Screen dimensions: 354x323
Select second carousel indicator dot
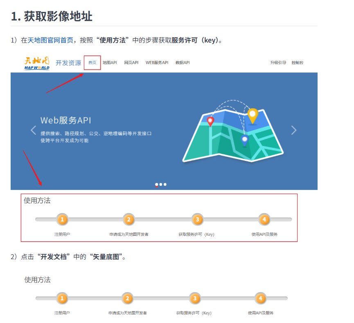pyautogui.click(x=161, y=185)
